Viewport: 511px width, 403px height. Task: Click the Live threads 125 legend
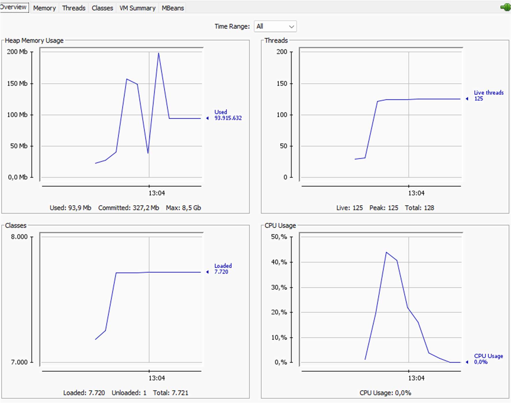coord(489,96)
